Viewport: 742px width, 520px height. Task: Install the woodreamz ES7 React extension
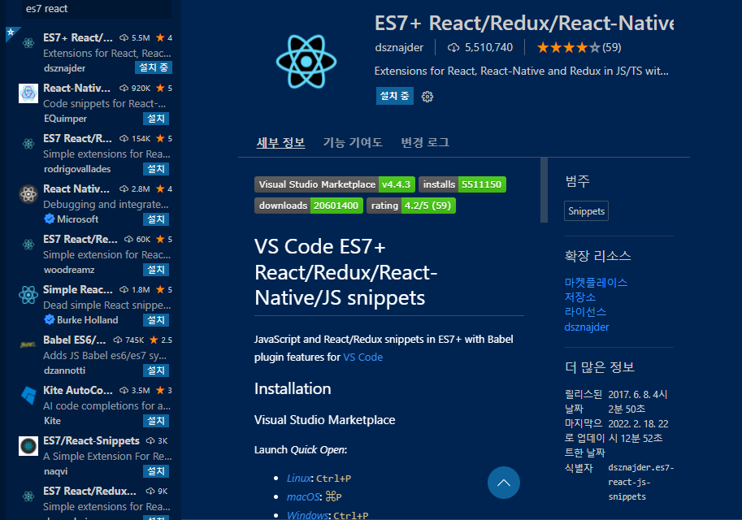click(x=156, y=270)
